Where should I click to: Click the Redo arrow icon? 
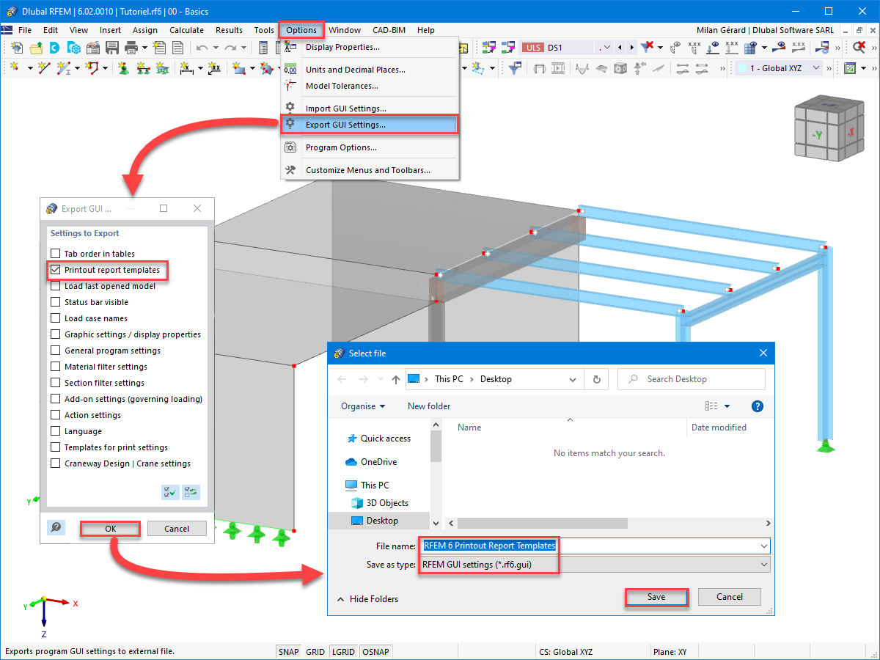230,48
